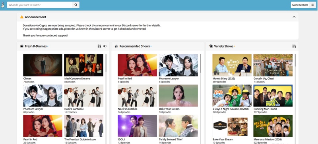Click the search magnifier button

[x=76, y=5]
